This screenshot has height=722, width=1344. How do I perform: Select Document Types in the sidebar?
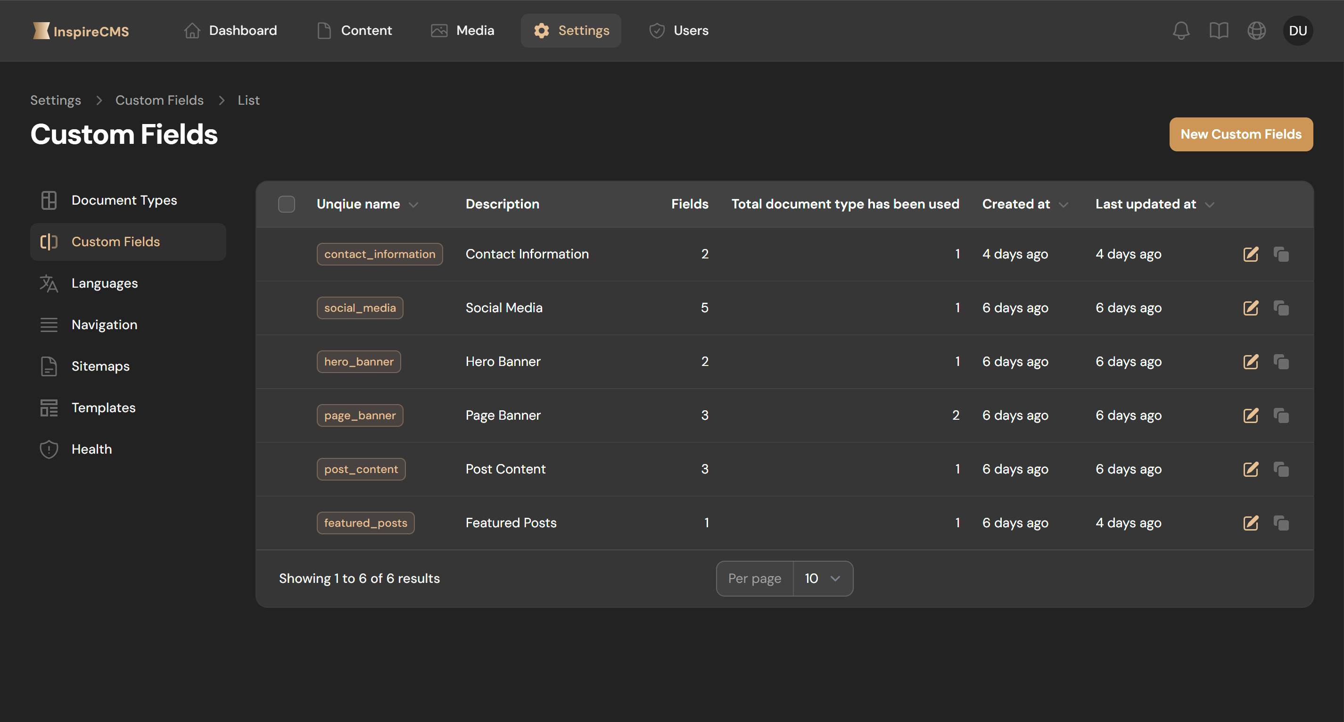(128, 200)
